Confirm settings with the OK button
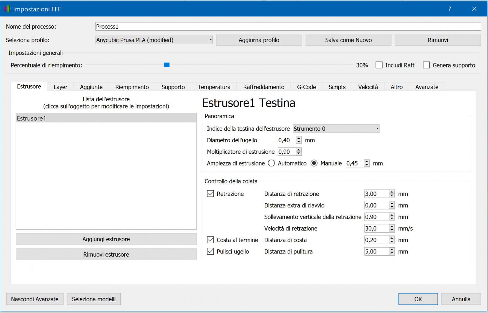 click(x=418, y=299)
